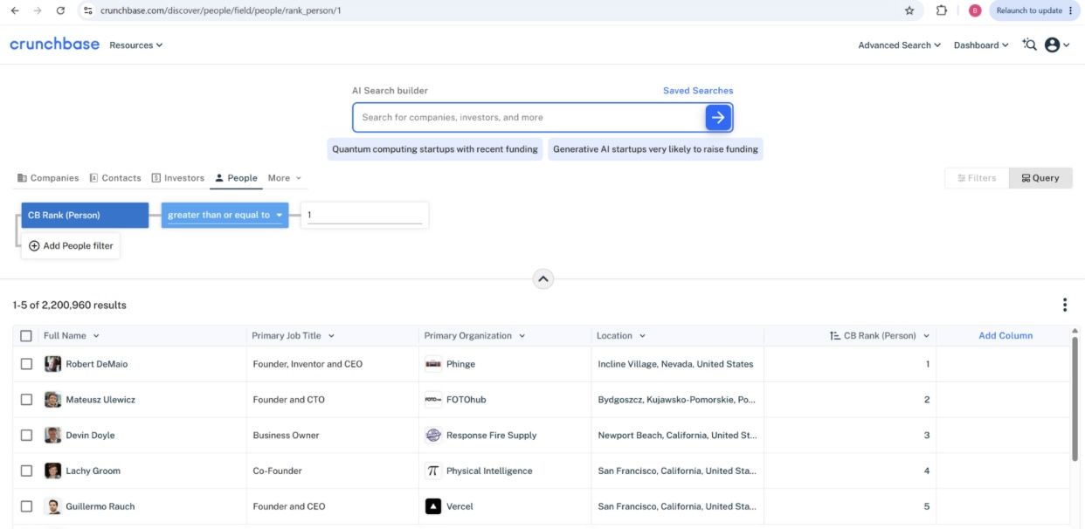The image size is (1085, 529).
Task: Switch to Filters view
Action: [977, 178]
